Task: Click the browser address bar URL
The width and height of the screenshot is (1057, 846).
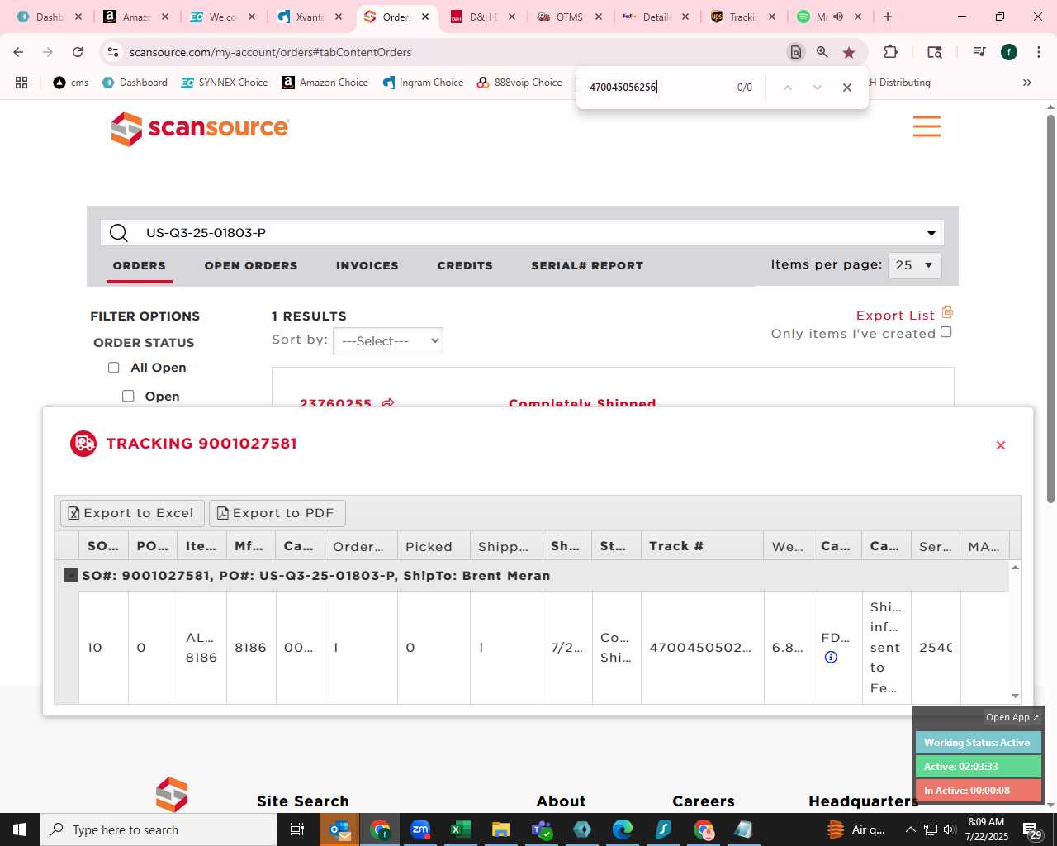Action: click(x=270, y=52)
